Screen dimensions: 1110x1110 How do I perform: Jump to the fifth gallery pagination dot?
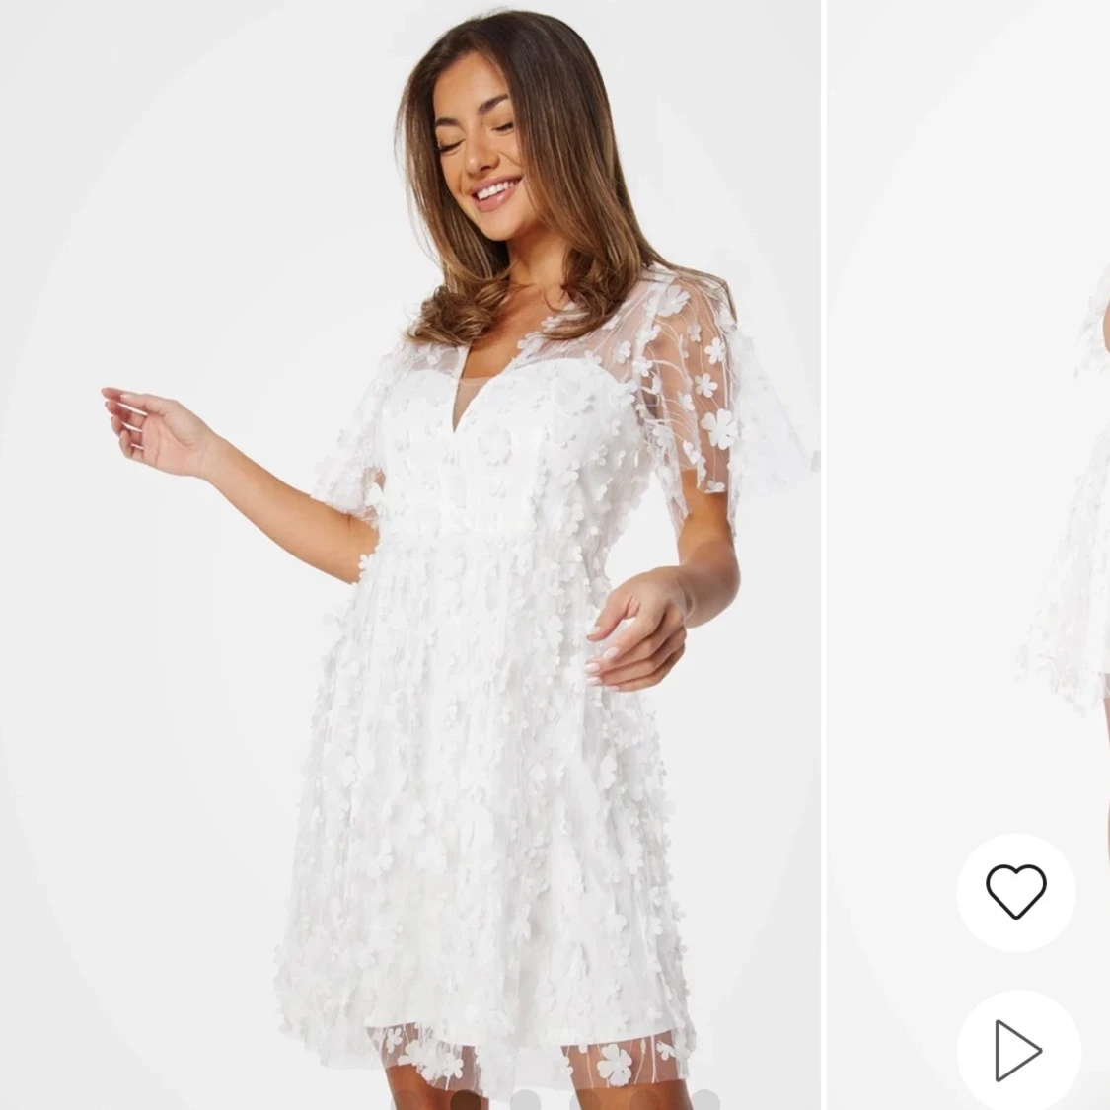click(645, 1101)
